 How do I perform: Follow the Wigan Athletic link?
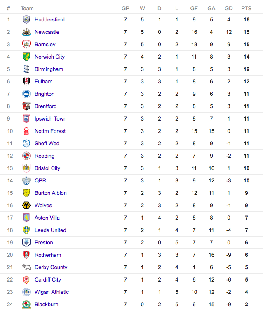click(x=52, y=292)
